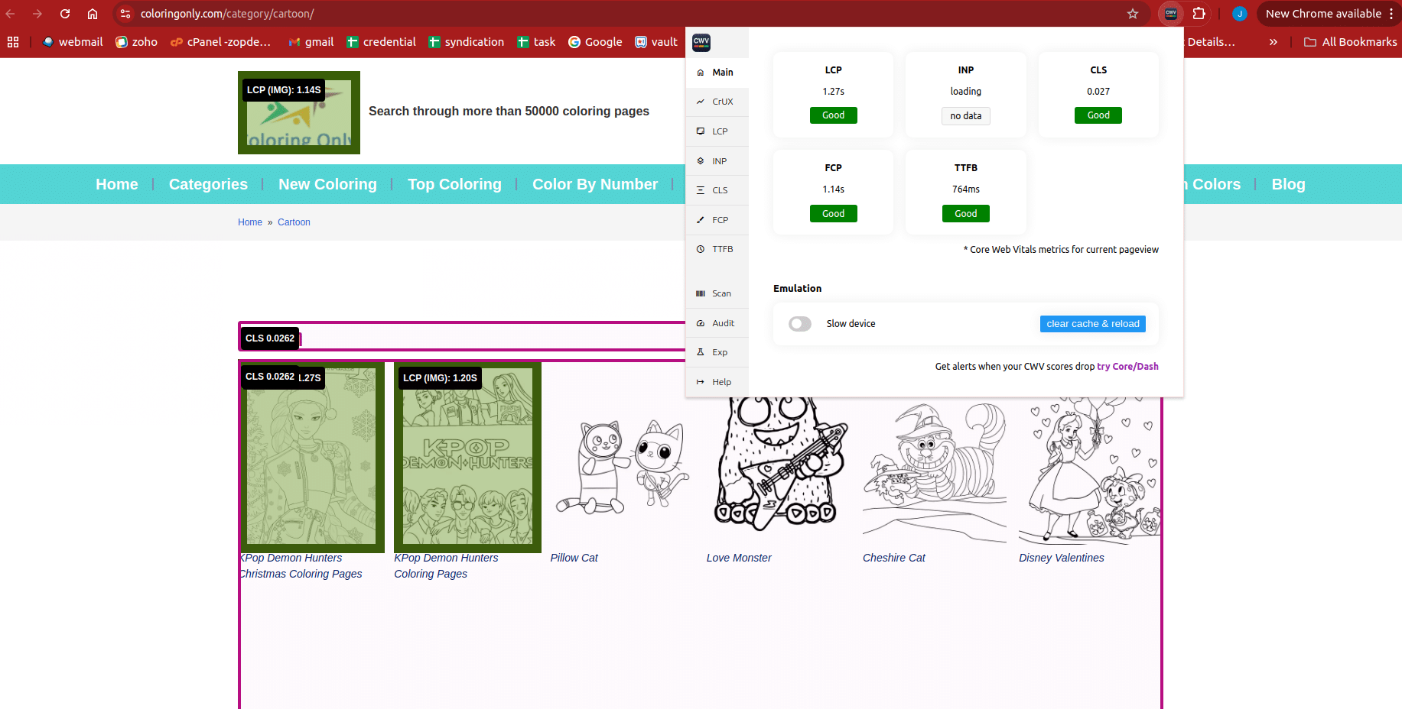Follow the try Core/Dash link
This screenshot has height=709, width=1402.
[1127, 367]
